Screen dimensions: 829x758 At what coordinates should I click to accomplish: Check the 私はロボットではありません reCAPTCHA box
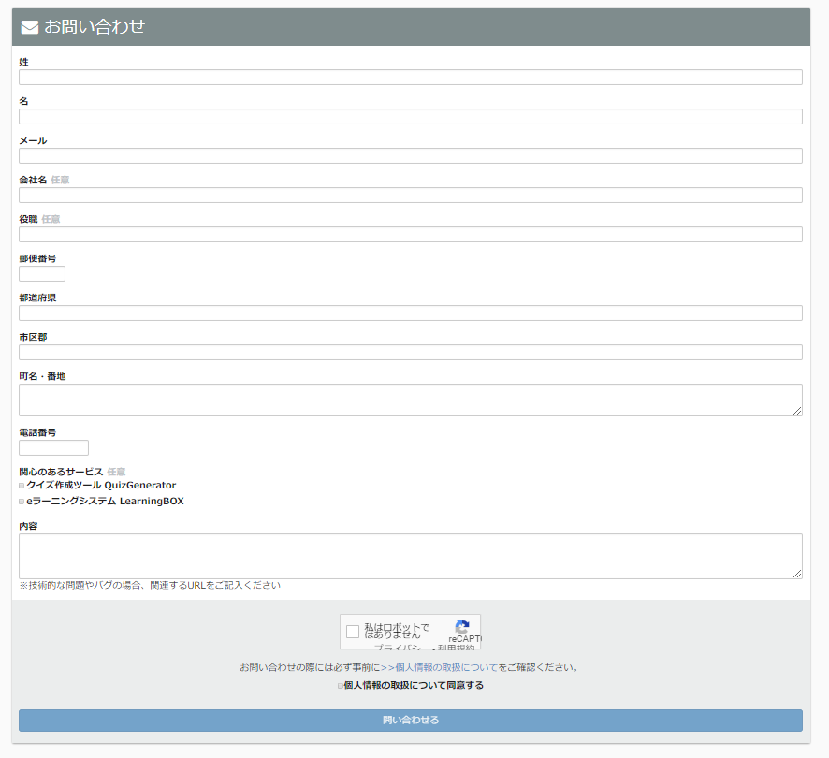(x=353, y=632)
